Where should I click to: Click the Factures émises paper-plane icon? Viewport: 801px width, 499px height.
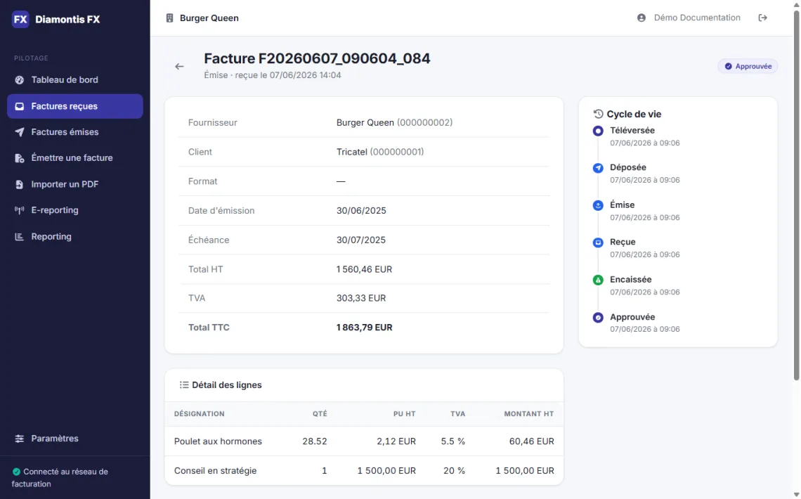20,132
